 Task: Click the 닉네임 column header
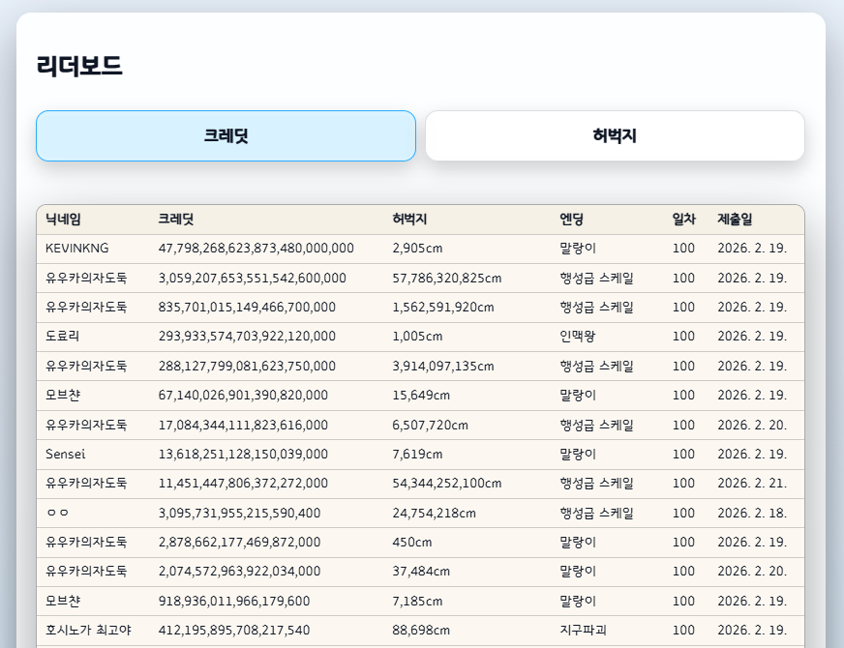coord(63,220)
